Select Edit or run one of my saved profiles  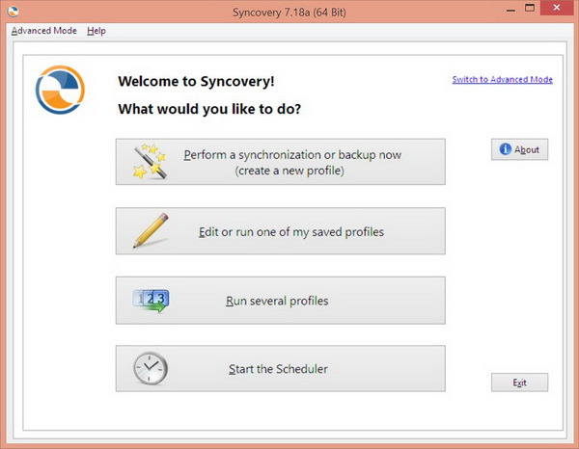coord(291,231)
